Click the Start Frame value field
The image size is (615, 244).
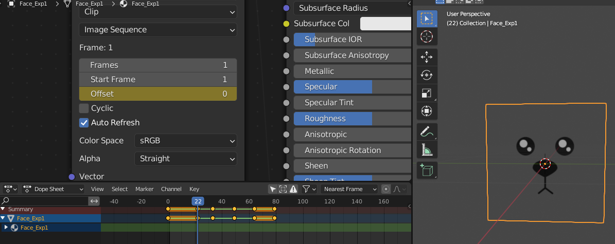tap(158, 80)
